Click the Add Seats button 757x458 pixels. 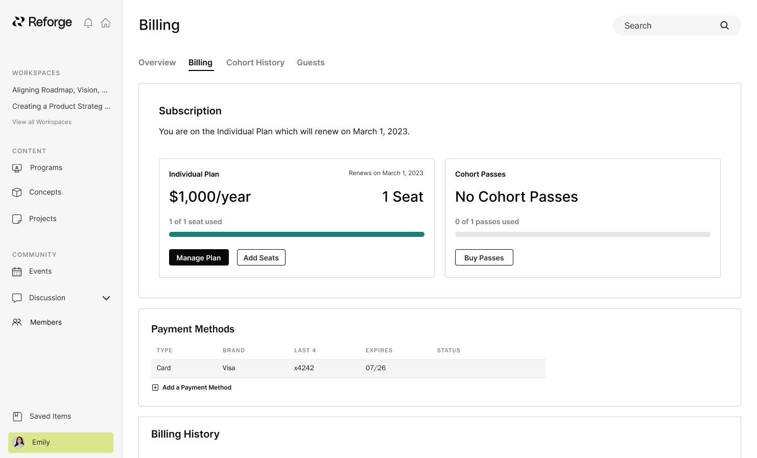pyautogui.click(x=261, y=257)
